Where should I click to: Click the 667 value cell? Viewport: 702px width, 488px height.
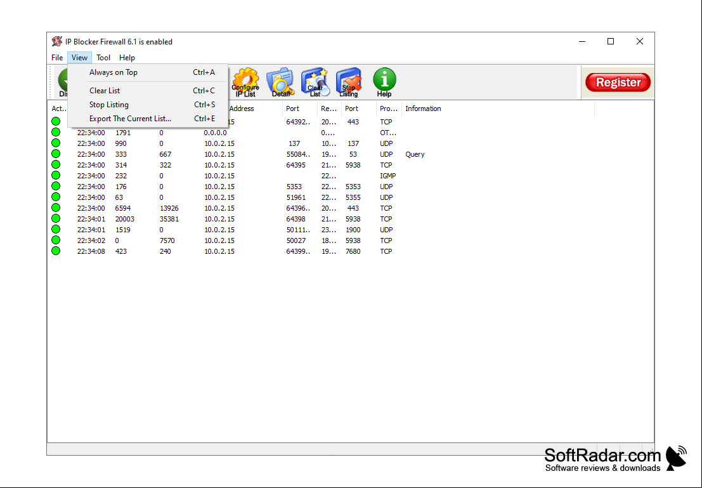tap(166, 154)
